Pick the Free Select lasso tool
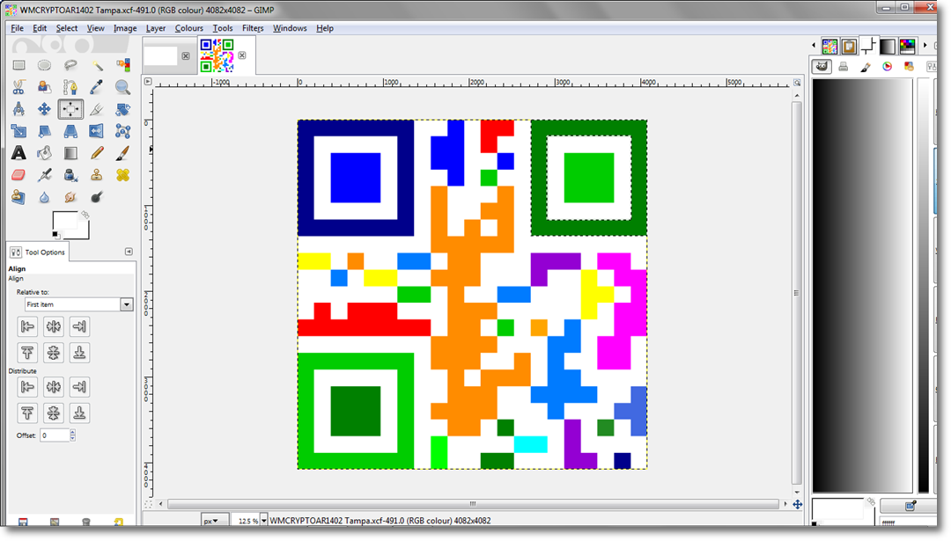Image resolution: width=951 pixels, height=541 pixels. click(x=70, y=65)
